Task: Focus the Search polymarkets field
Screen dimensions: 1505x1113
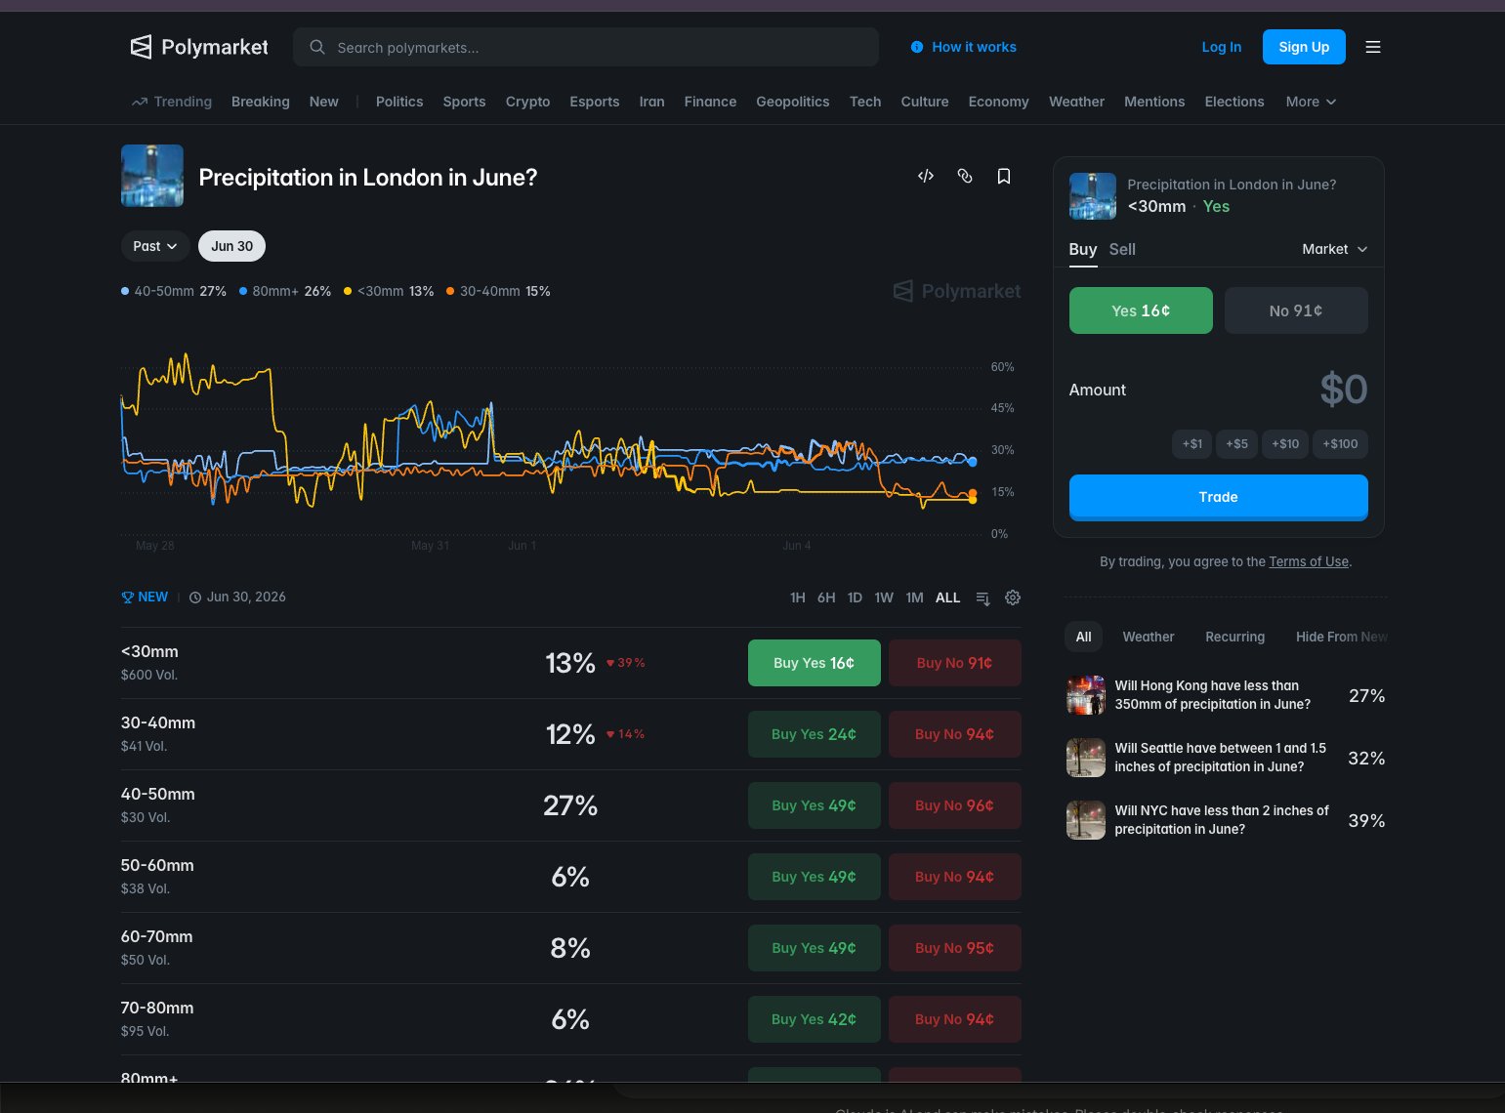Action: (586, 47)
